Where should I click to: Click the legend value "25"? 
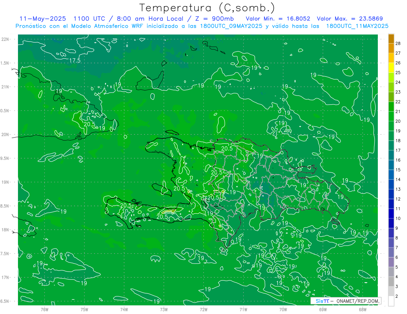(x=398, y=72)
